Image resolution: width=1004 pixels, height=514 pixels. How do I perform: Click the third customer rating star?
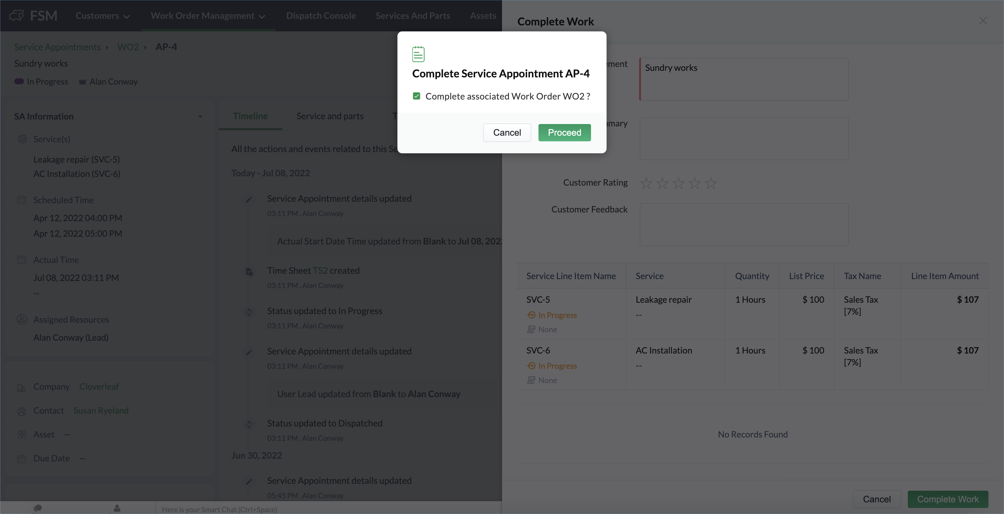coord(679,183)
